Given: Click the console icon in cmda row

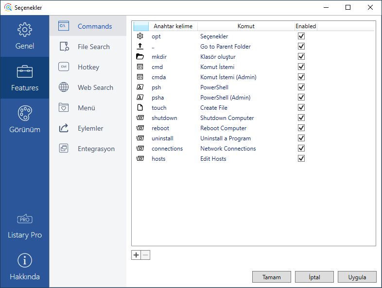Looking at the screenshot, I should coord(140,77).
